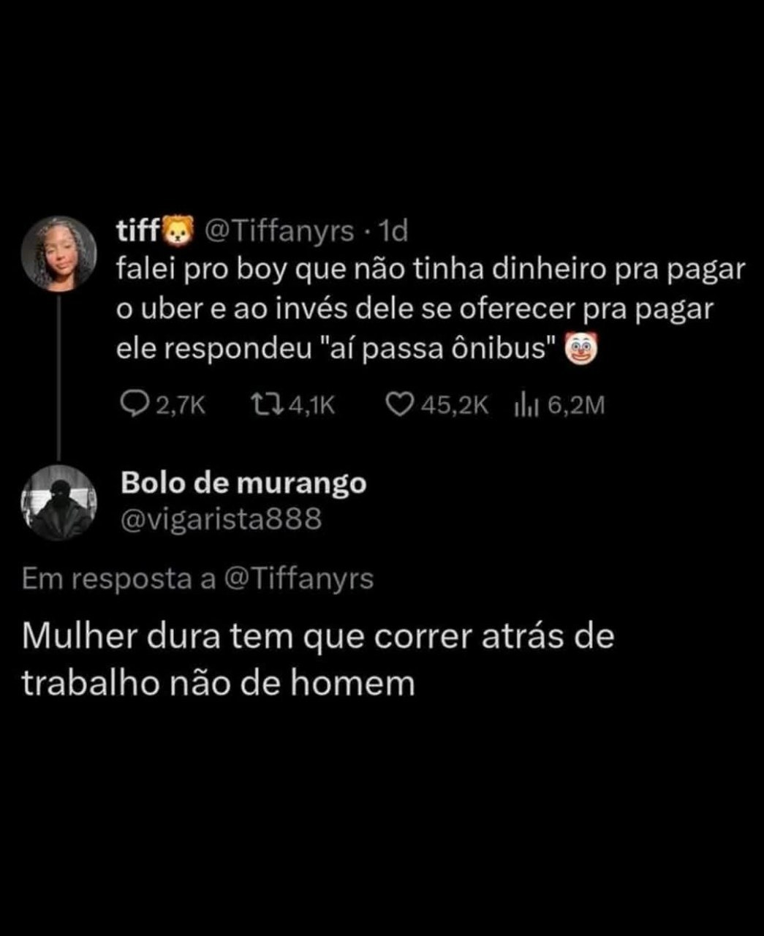Screen dimensions: 764x936
Task: Open tiff's profile picture
Action: (58, 252)
